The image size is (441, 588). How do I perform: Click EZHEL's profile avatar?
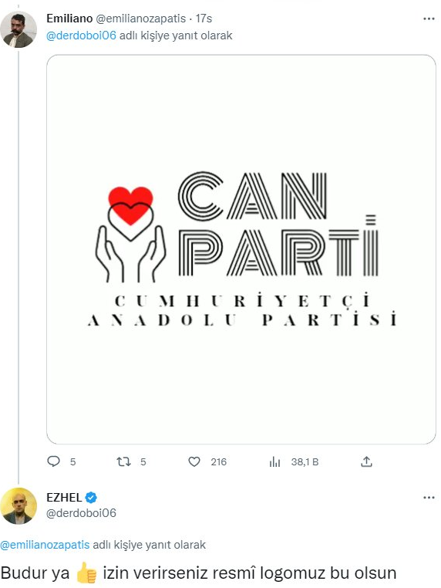click(18, 506)
